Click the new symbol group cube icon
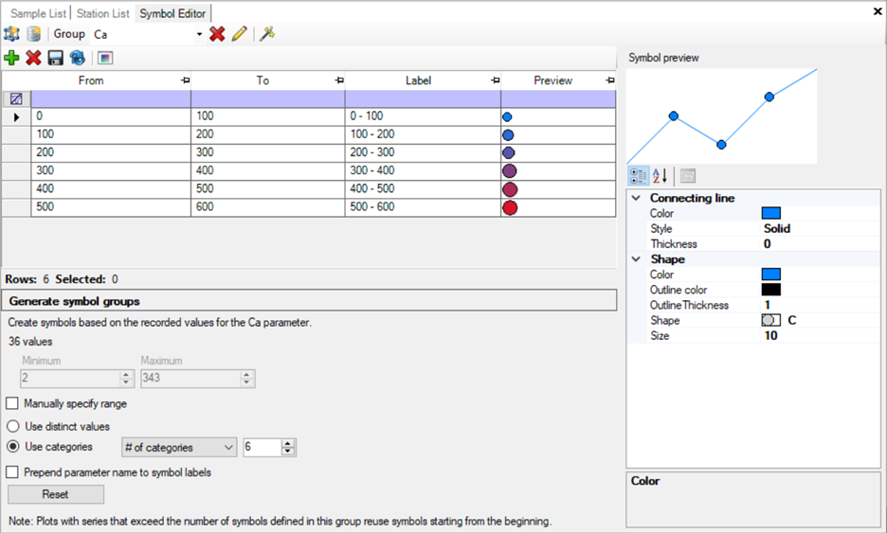This screenshot has height=533, width=887. point(11,34)
